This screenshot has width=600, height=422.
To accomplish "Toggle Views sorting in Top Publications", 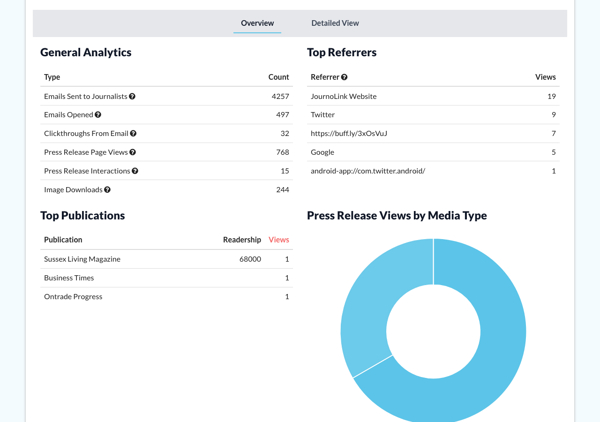I will [x=278, y=240].
